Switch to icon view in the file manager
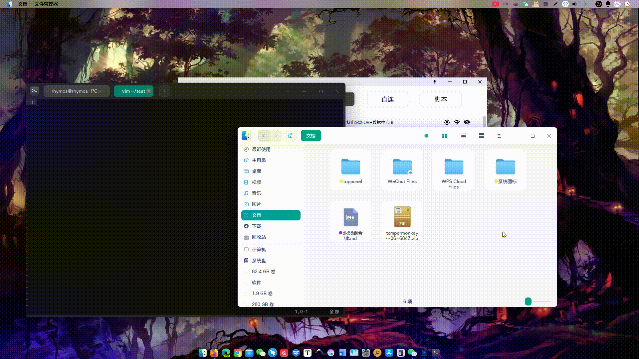This screenshot has height=359, width=639. 445,136
